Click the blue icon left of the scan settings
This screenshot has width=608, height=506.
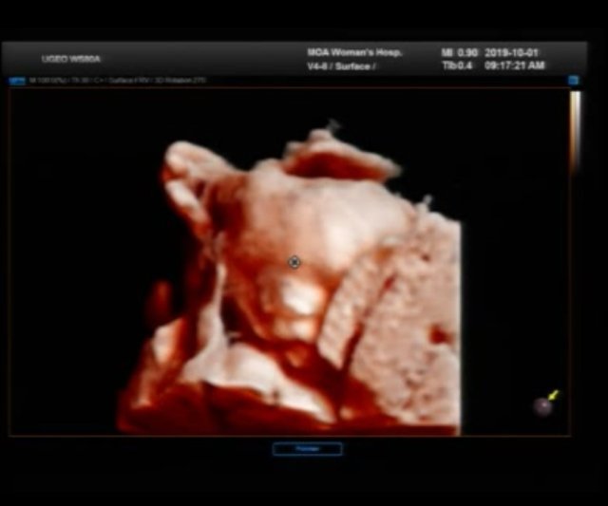[17, 81]
